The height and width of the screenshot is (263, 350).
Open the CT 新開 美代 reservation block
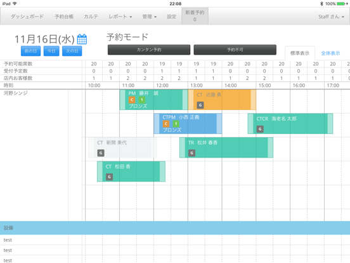pyautogui.click(x=122, y=147)
